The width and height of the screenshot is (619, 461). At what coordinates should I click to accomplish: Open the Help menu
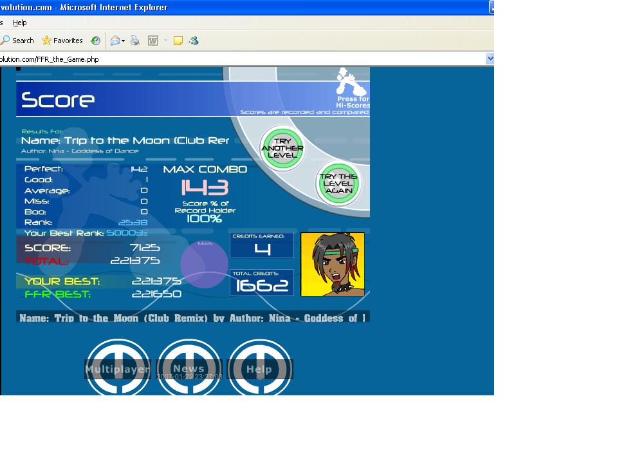click(20, 23)
